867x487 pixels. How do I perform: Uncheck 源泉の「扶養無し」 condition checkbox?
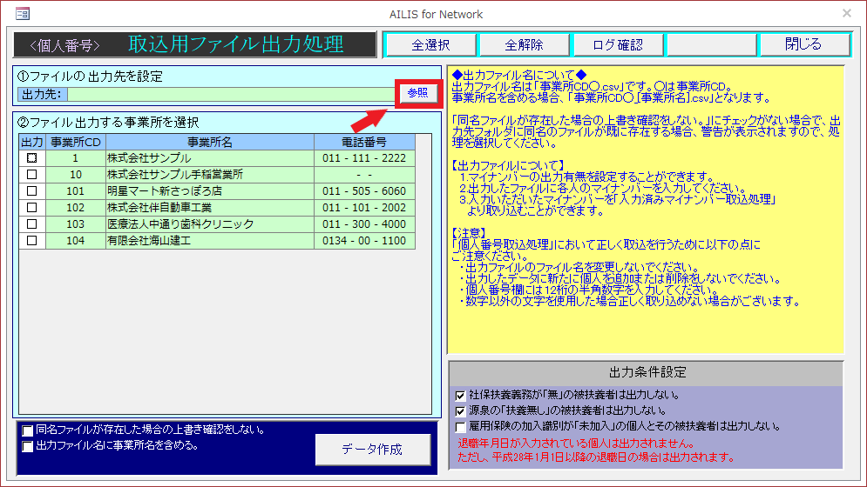coord(460,411)
